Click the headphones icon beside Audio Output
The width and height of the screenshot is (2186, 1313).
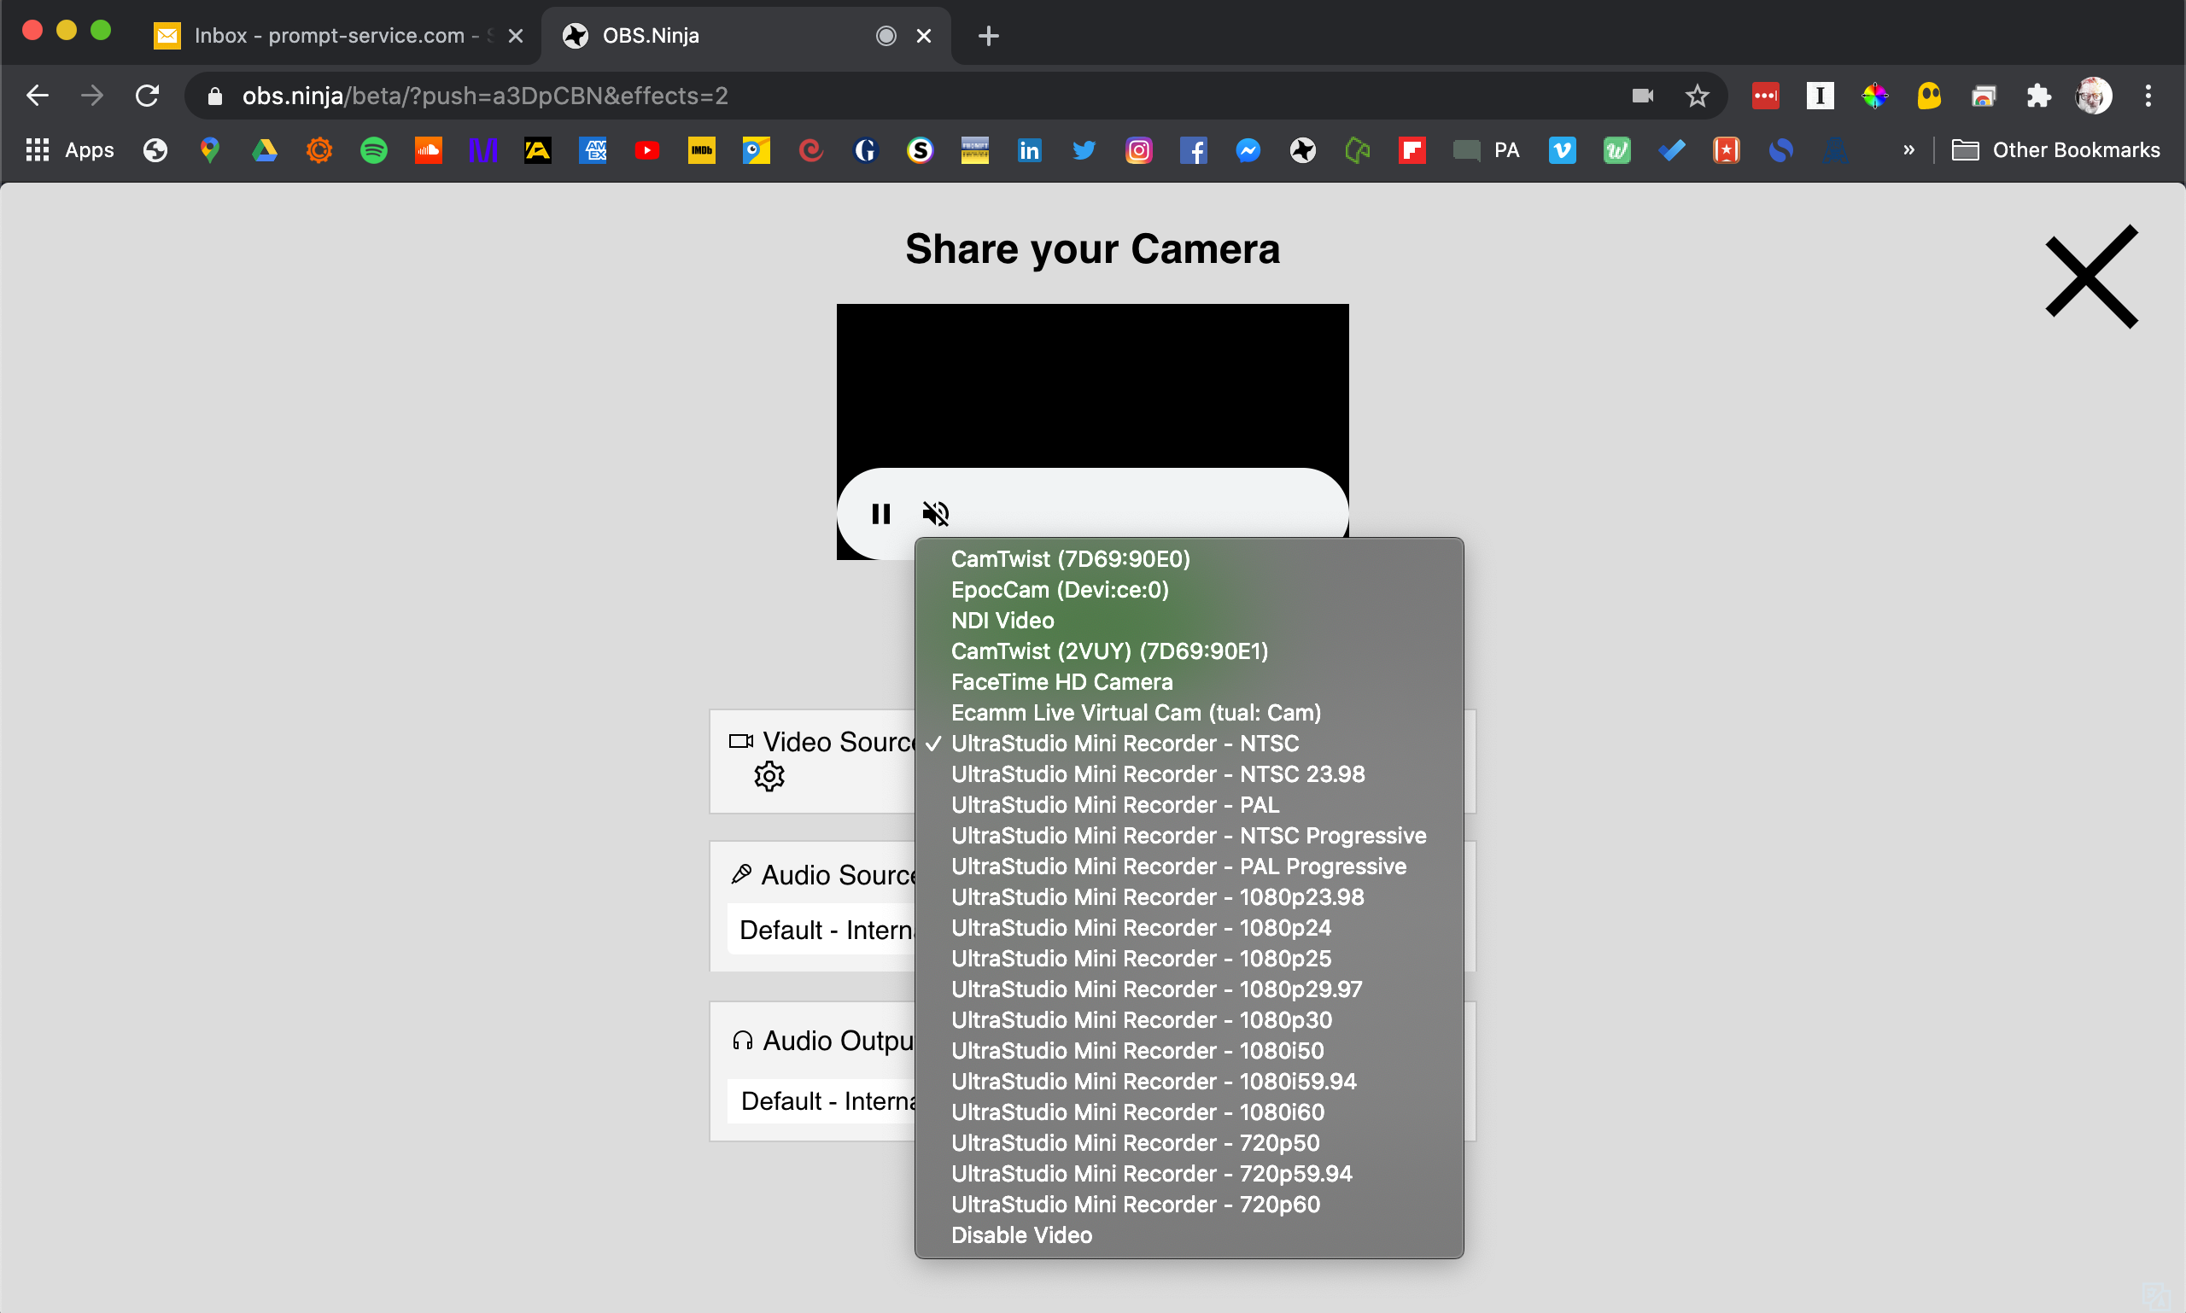[x=743, y=1040]
